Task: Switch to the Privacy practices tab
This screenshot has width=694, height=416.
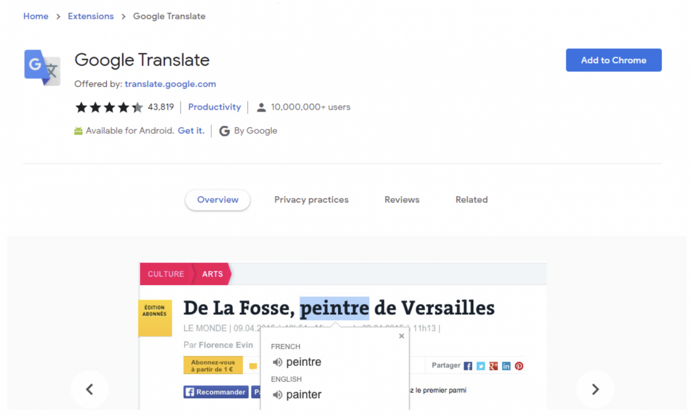Action: (311, 200)
